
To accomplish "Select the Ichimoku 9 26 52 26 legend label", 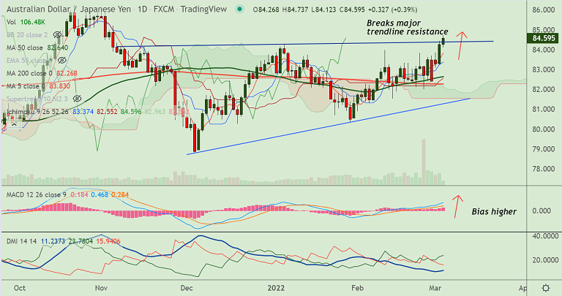I will point(37,112).
